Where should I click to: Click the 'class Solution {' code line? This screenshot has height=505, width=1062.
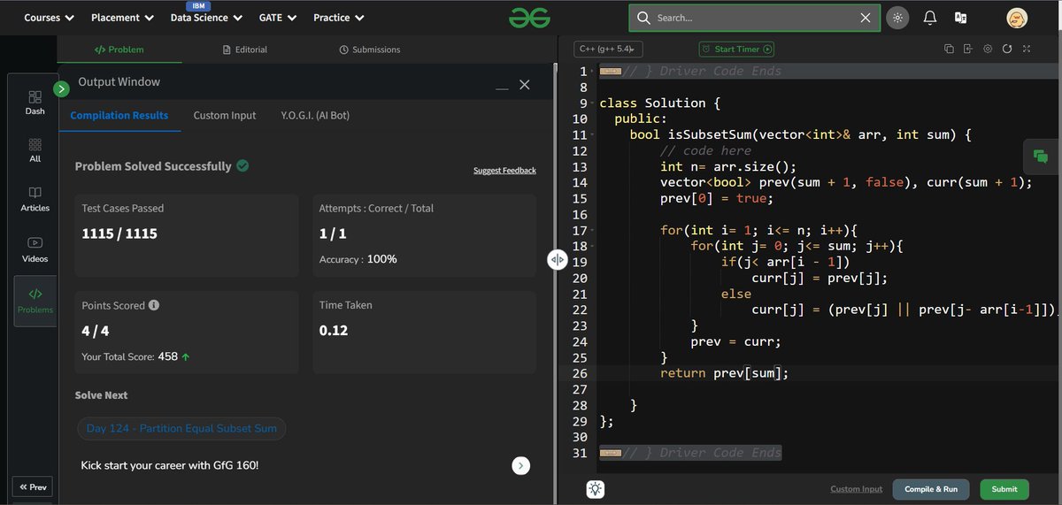(660, 103)
